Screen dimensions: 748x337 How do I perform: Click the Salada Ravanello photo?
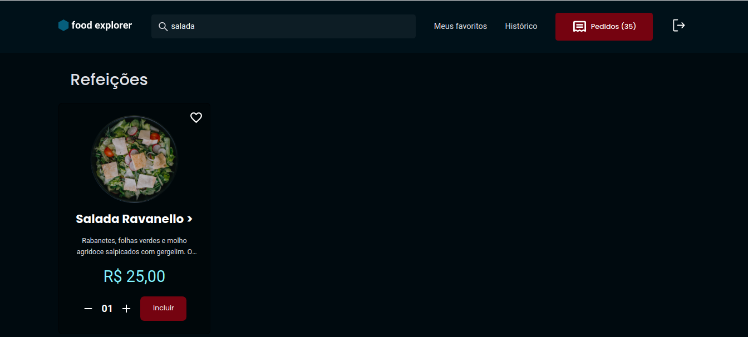click(x=134, y=158)
